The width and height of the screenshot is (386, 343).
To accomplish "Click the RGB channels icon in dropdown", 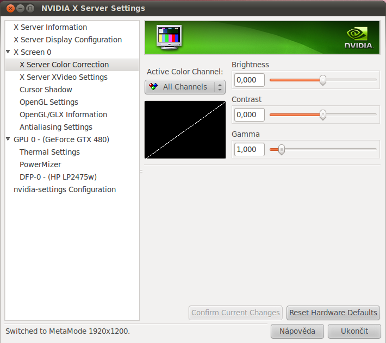I will [153, 86].
